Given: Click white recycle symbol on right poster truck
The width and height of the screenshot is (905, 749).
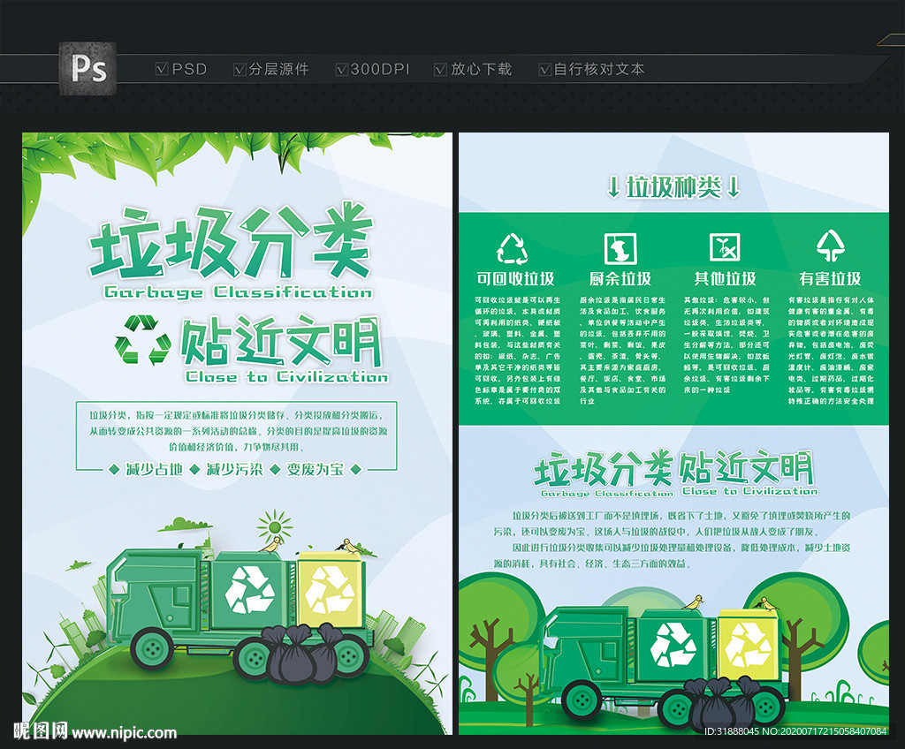Looking at the screenshot, I should pos(673,644).
